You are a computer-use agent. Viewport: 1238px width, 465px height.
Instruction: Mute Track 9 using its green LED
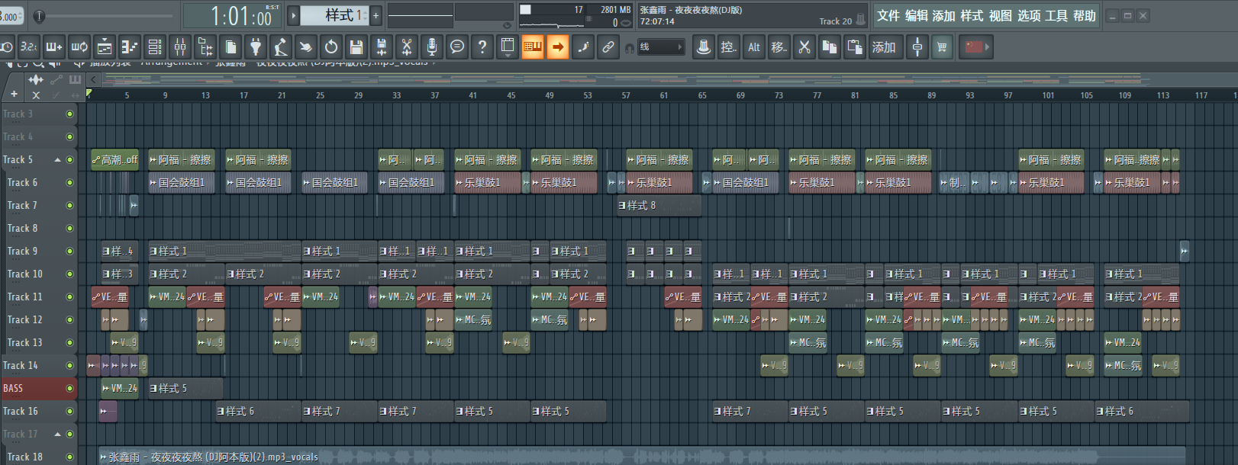69,251
